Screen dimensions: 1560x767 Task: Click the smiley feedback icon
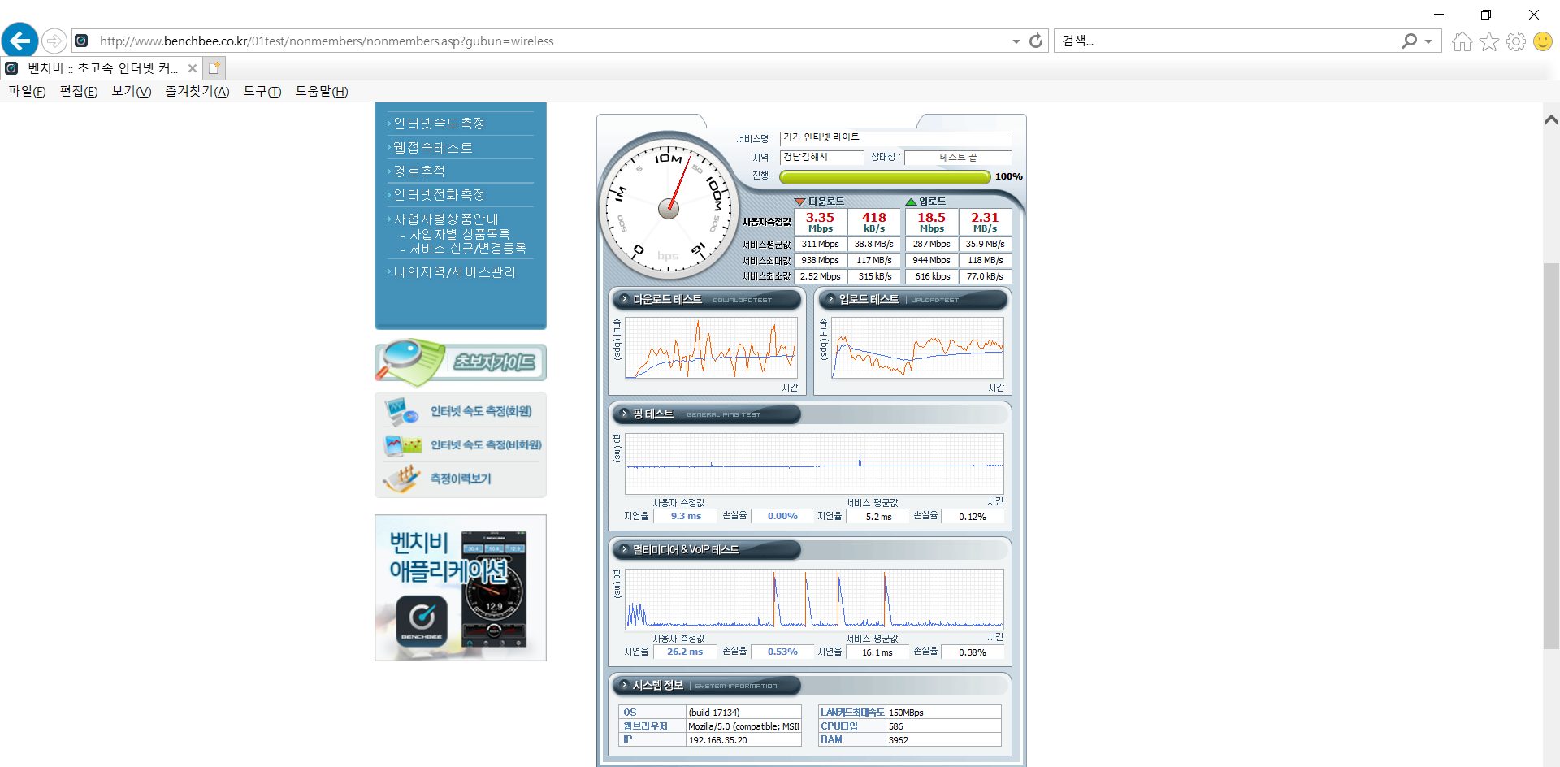click(1542, 41)
